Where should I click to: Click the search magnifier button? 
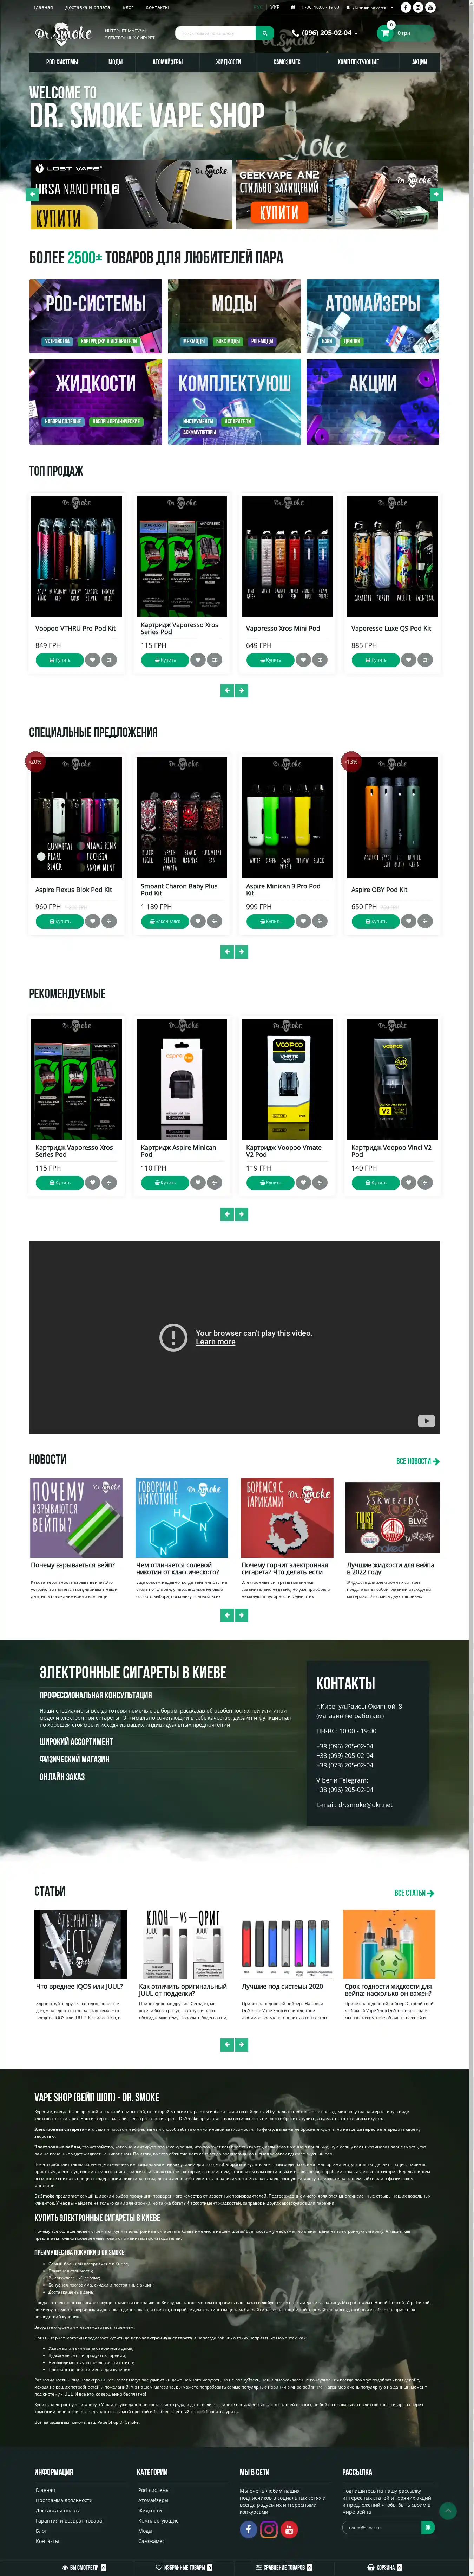click(x=264, y=33)
